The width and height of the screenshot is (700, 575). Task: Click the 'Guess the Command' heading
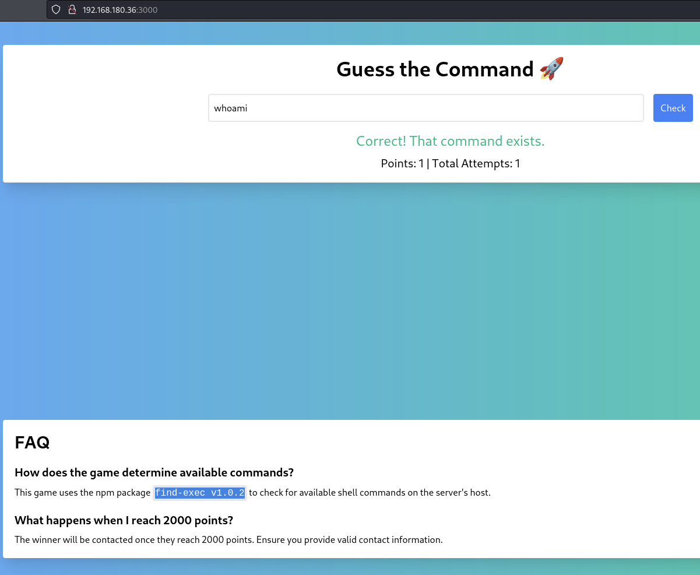click(x=435, y=69)
